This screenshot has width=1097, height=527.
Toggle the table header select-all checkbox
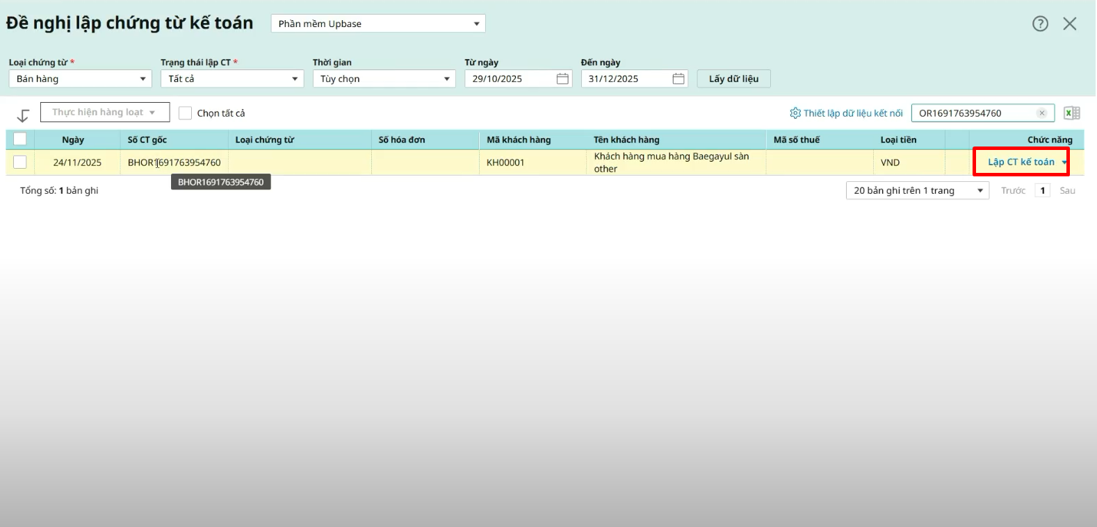click(20, 139)
